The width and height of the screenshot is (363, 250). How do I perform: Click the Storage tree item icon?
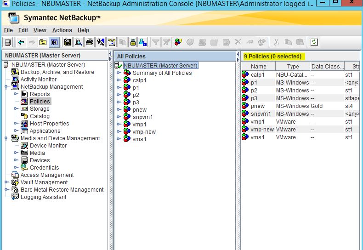pyautogui.click(x=24, y=108)
